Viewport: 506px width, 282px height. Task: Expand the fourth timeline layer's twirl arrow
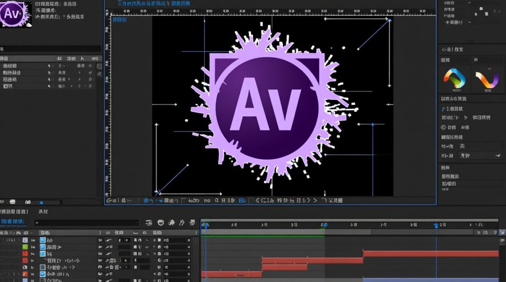coord(33,261)
